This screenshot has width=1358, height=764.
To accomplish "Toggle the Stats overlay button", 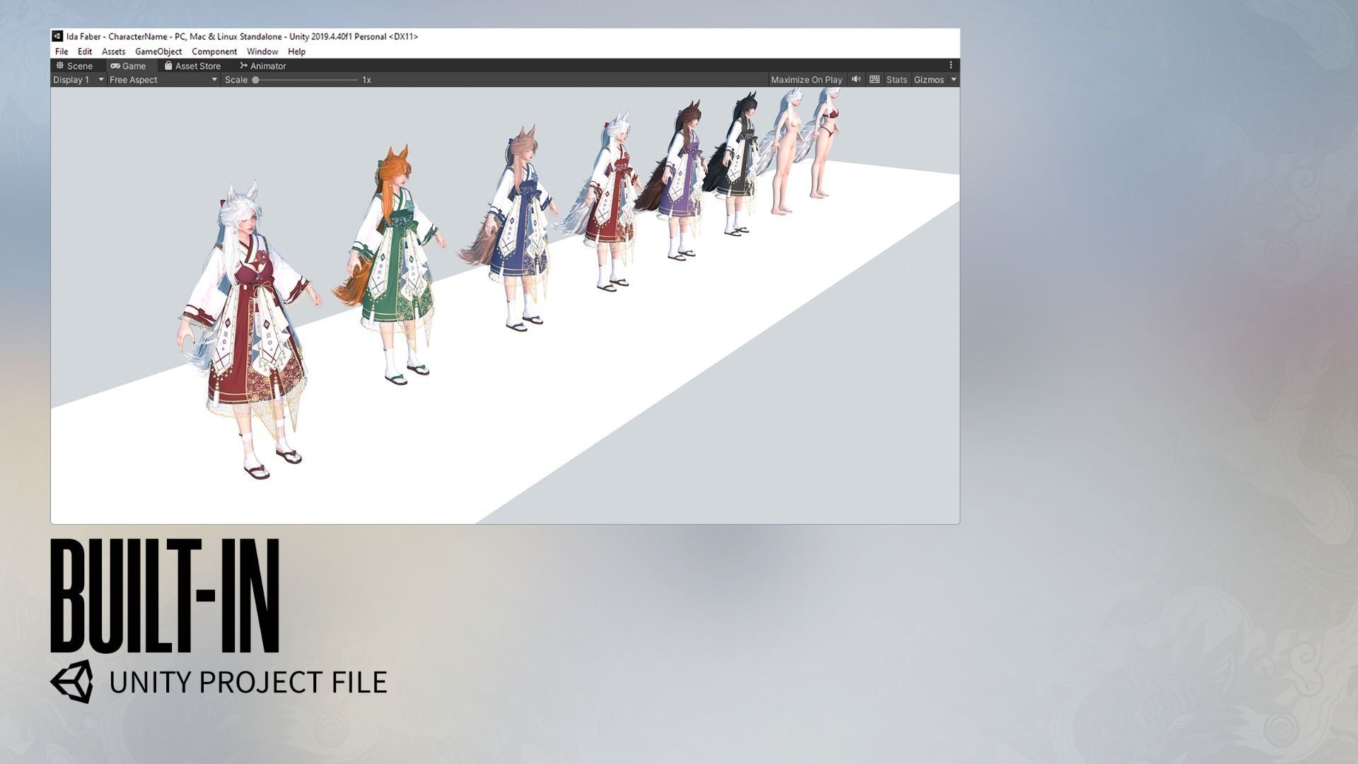I will [896, 80].
